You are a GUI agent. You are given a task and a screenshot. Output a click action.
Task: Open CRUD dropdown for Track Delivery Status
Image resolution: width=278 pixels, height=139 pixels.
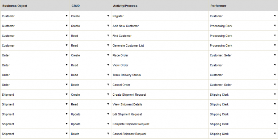[108, 75]
